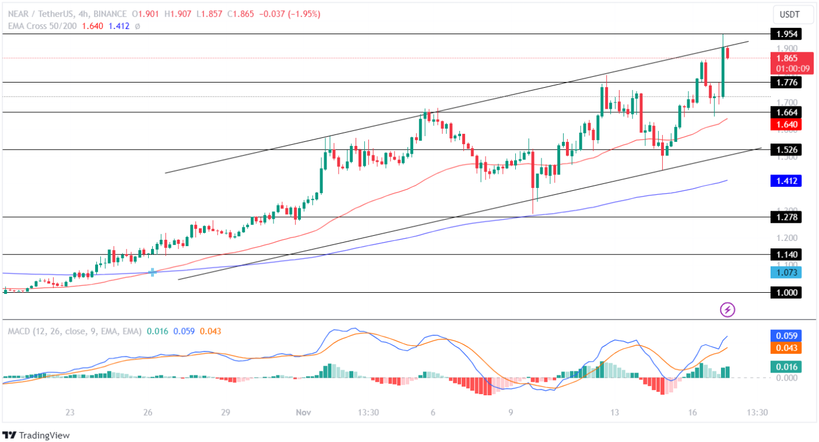Screen dimensions: 819x442
Task: Click the TradingView logo
Action: (36, 435)
